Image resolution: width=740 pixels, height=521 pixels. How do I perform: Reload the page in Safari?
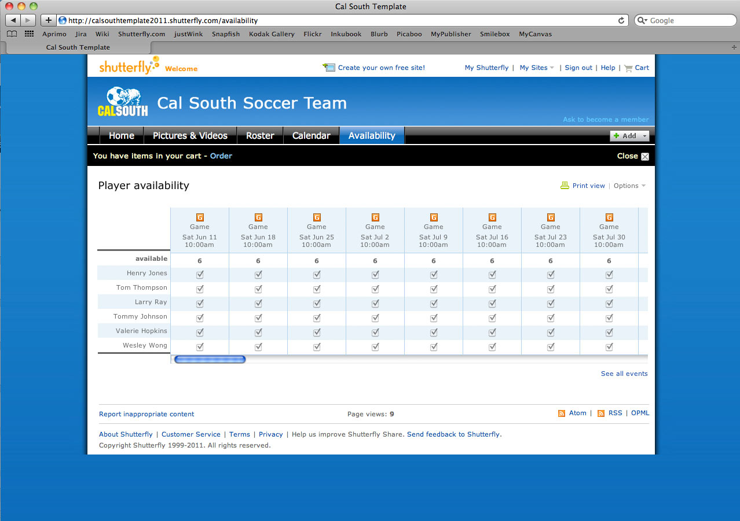[621, 20]
